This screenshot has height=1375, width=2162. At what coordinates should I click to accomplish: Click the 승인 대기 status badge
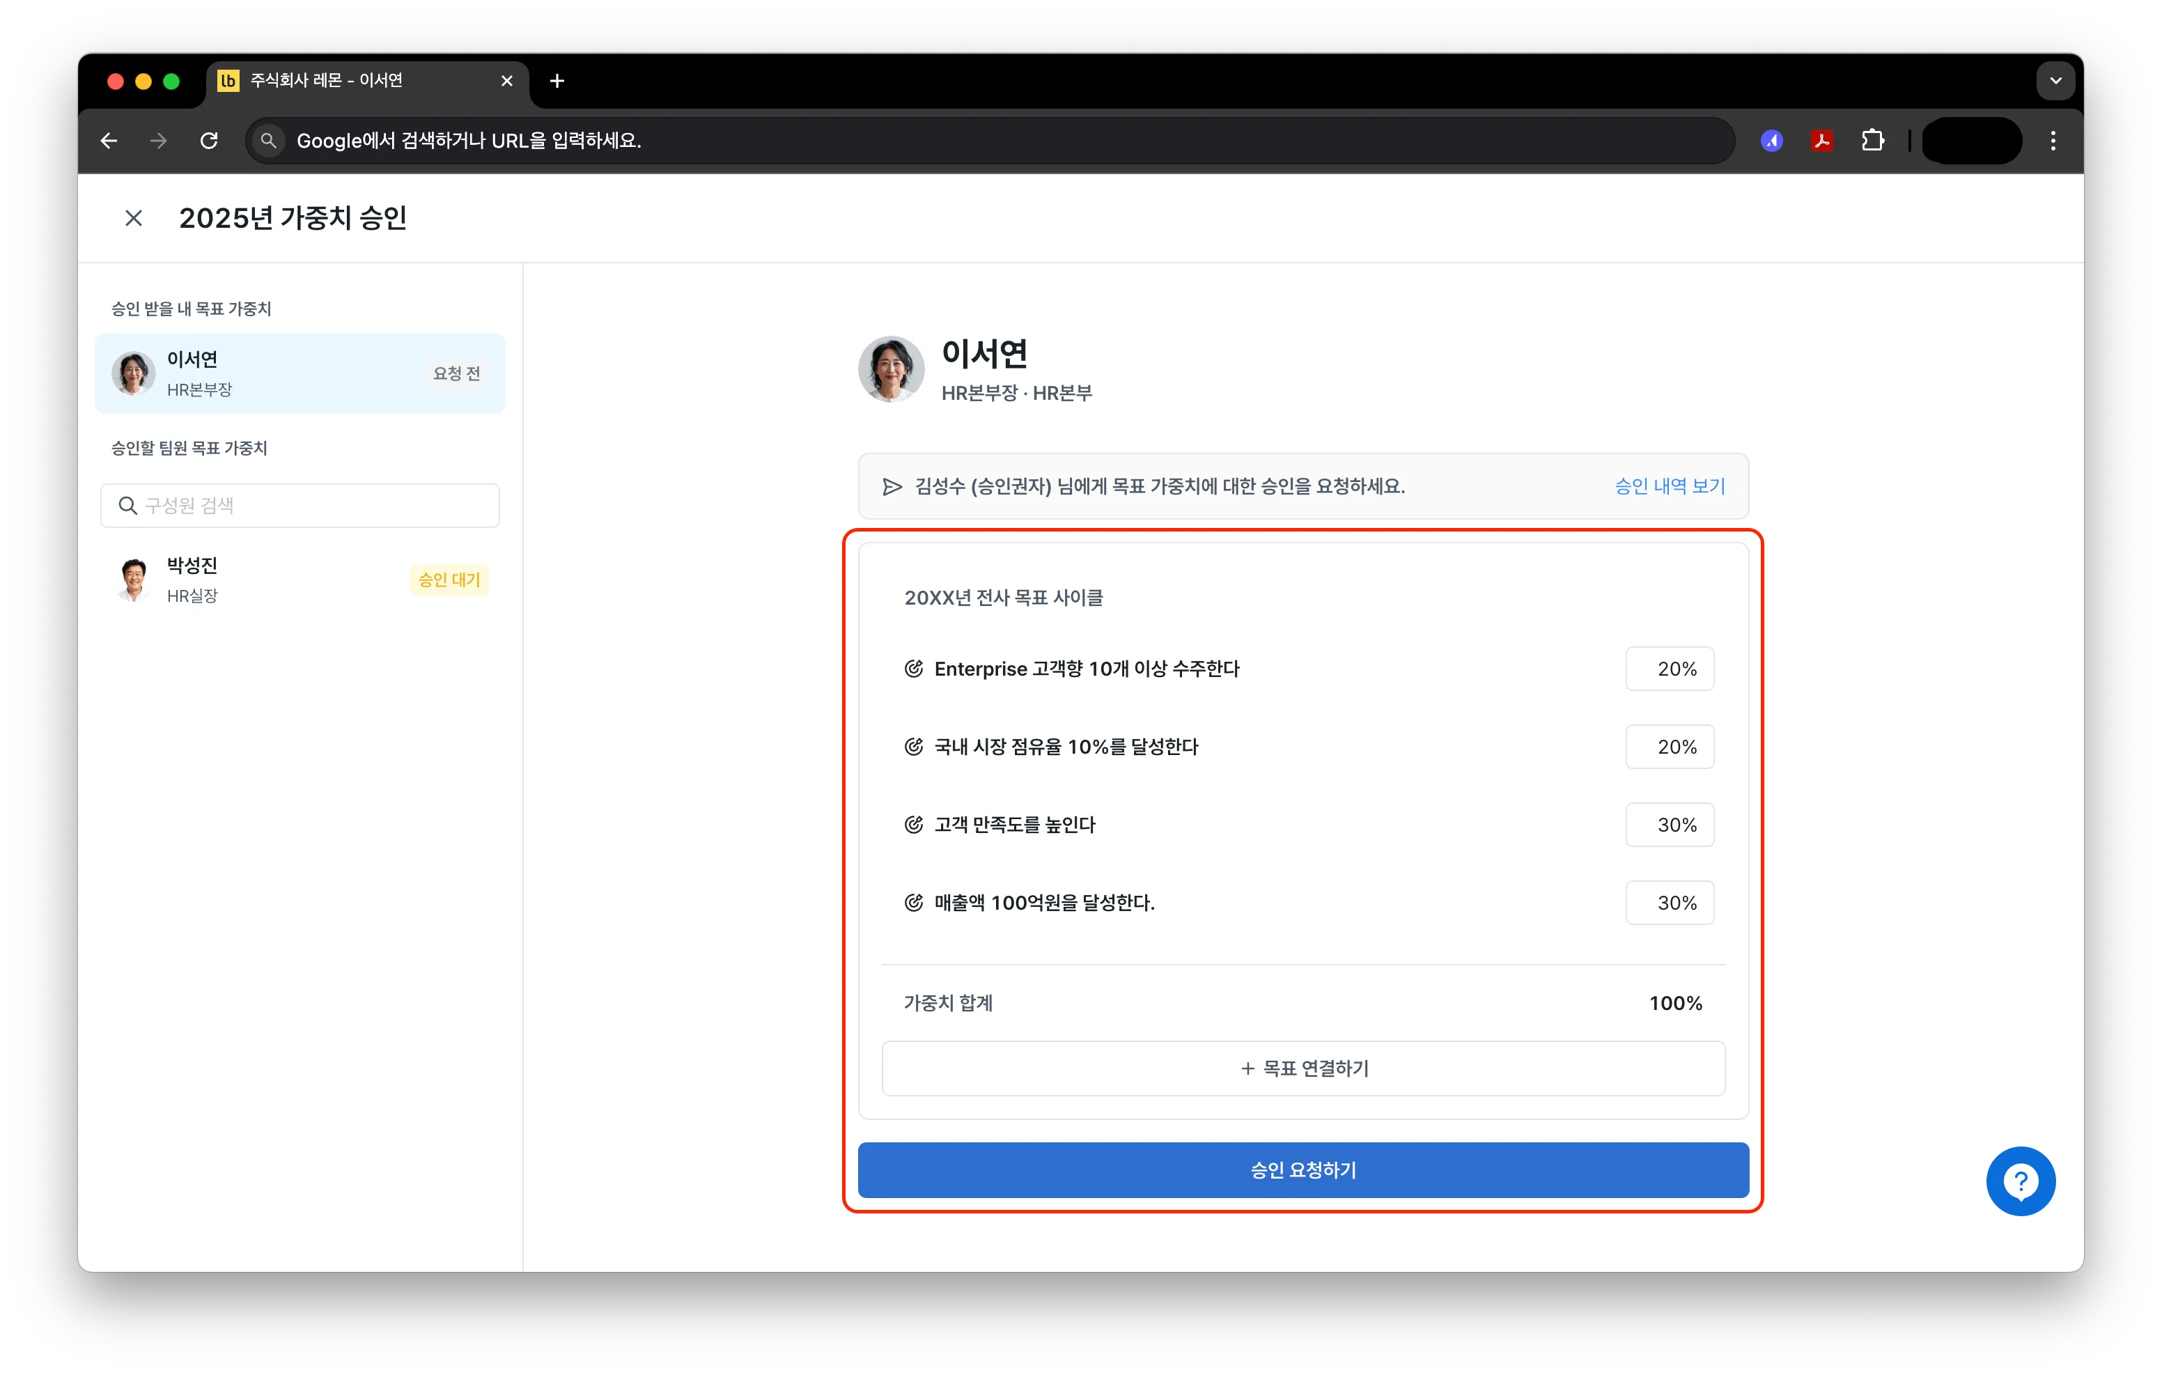pos(449,580)
